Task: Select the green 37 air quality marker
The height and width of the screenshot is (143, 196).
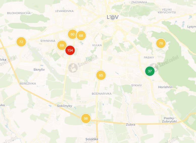Action: 150,71
